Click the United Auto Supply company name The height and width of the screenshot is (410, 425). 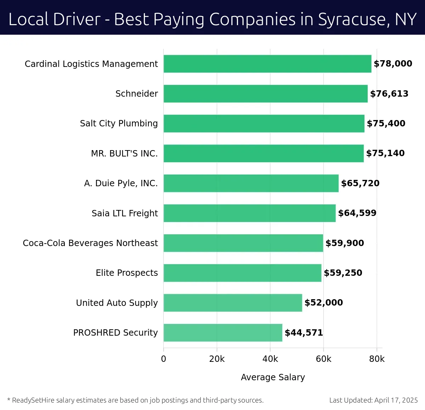(117, 303)
